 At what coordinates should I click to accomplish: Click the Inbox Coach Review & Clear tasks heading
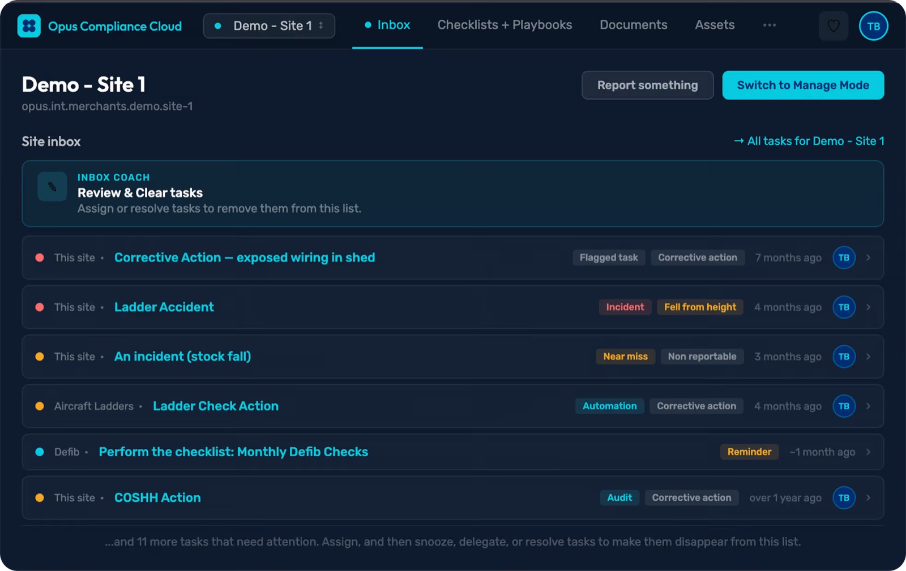[140, 193]
